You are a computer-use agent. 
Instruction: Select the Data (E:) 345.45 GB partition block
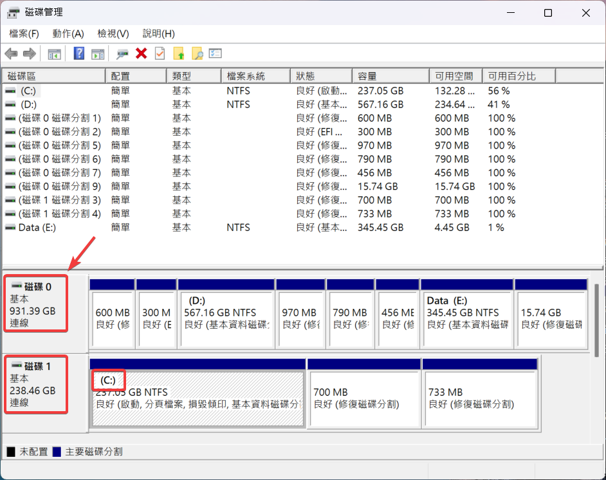click(x=467, y=314)
